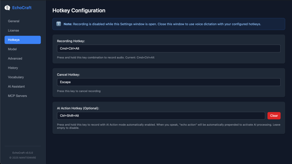The width and height of the screenshot is (292, 164).
Task: Go to the License section
Action: [x=13, y=30]
